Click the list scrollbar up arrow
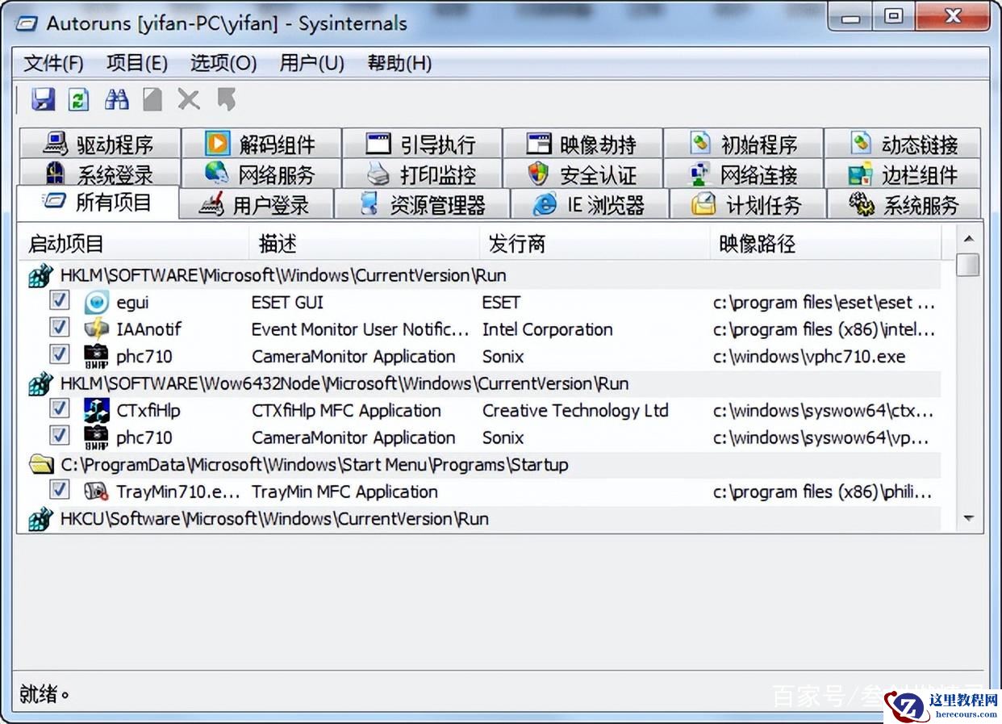1002x724 pixels. point(968,238)
